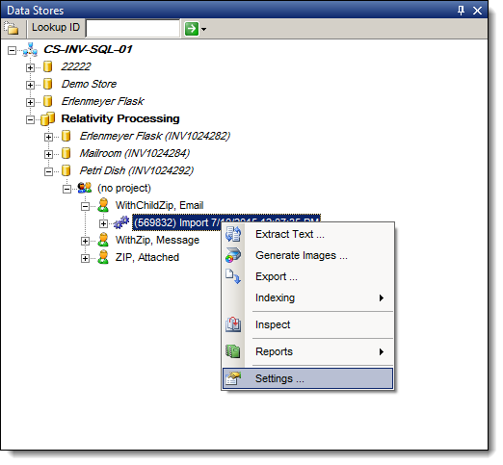Collapse the Relativity Processing node
The image size is (503, 465).
tap(30, 119)
